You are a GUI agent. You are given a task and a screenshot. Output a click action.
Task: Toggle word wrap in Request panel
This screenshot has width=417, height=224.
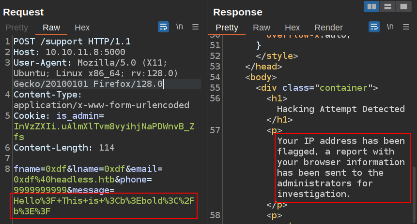164,27
